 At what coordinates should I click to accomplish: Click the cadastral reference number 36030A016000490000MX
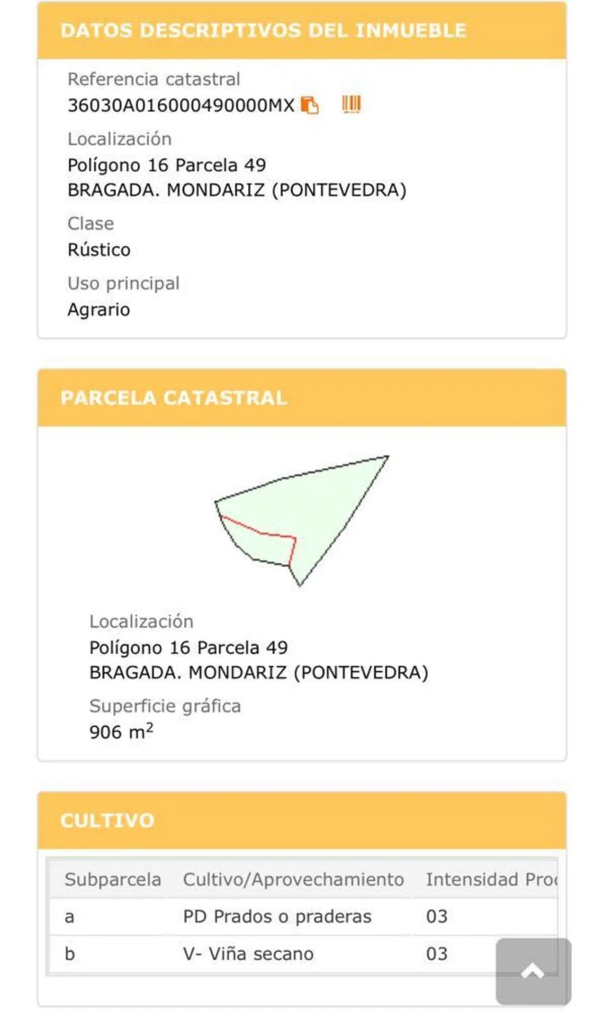click(x=181, y=105)
